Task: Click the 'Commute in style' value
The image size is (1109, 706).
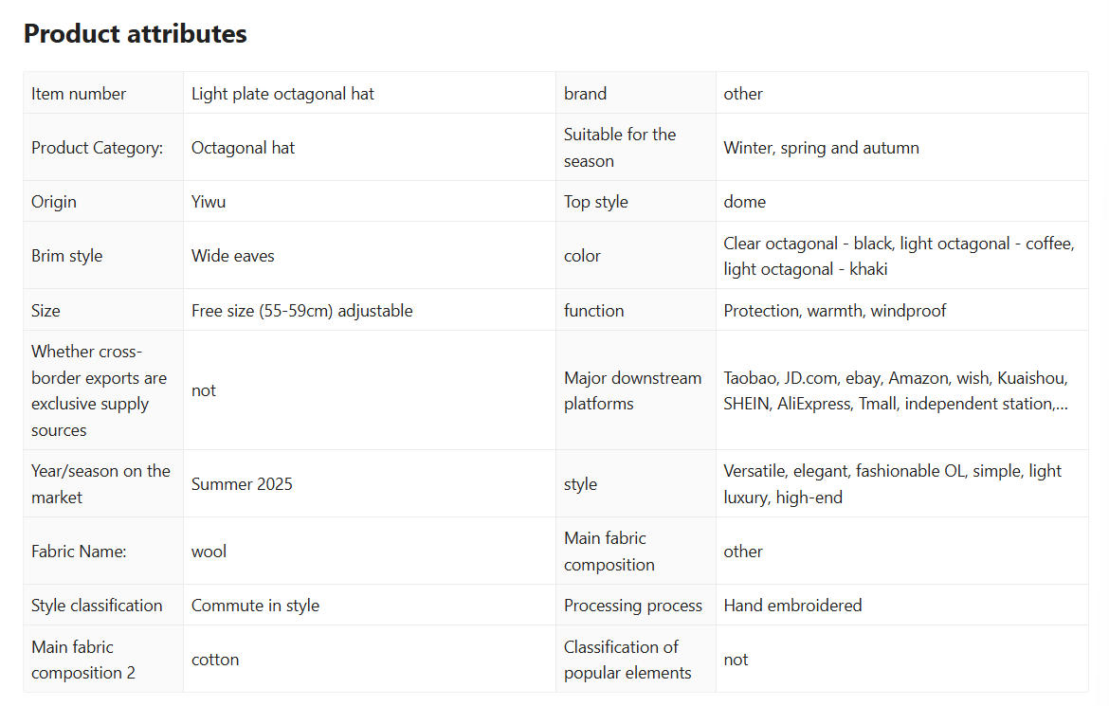Action: (x=255, y=606)
